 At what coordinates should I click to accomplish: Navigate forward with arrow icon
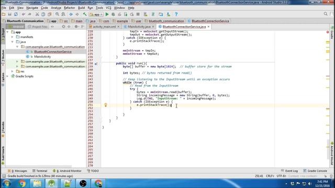(77, 14)
